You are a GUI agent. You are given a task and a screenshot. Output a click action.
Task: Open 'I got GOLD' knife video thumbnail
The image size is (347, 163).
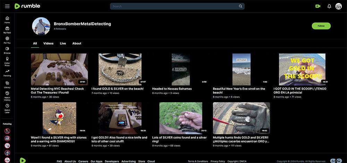tap(120, 118)
